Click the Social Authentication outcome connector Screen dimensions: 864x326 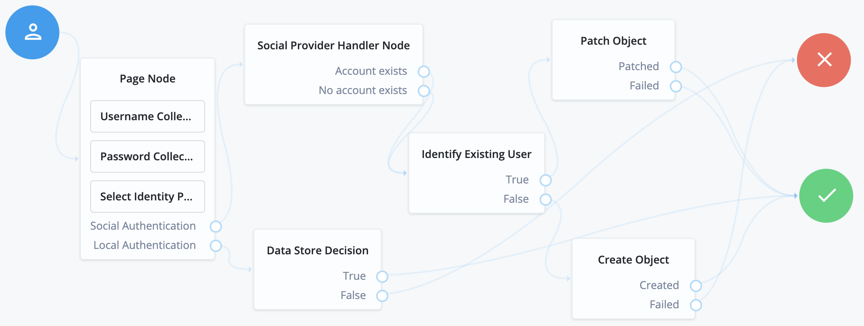pos(216,227)
